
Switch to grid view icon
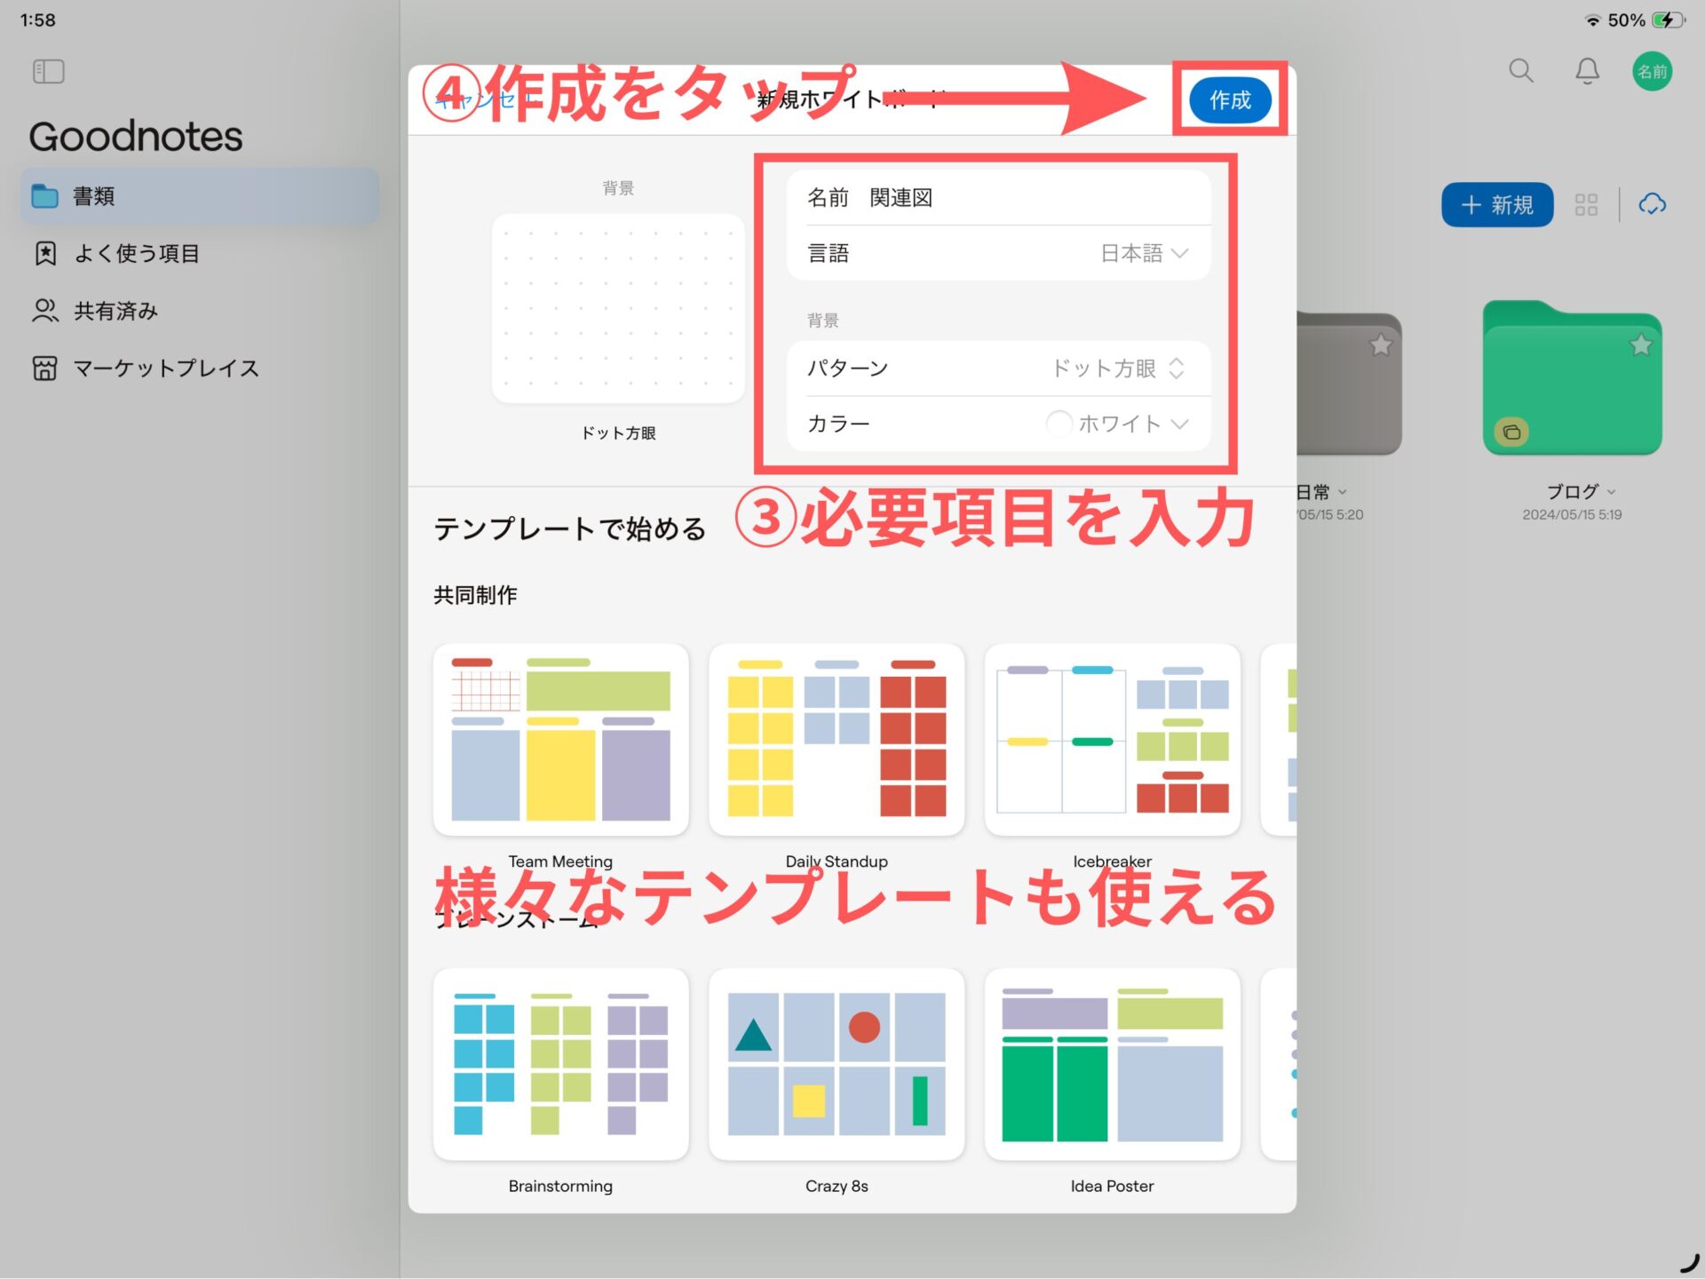[1586, 205]
